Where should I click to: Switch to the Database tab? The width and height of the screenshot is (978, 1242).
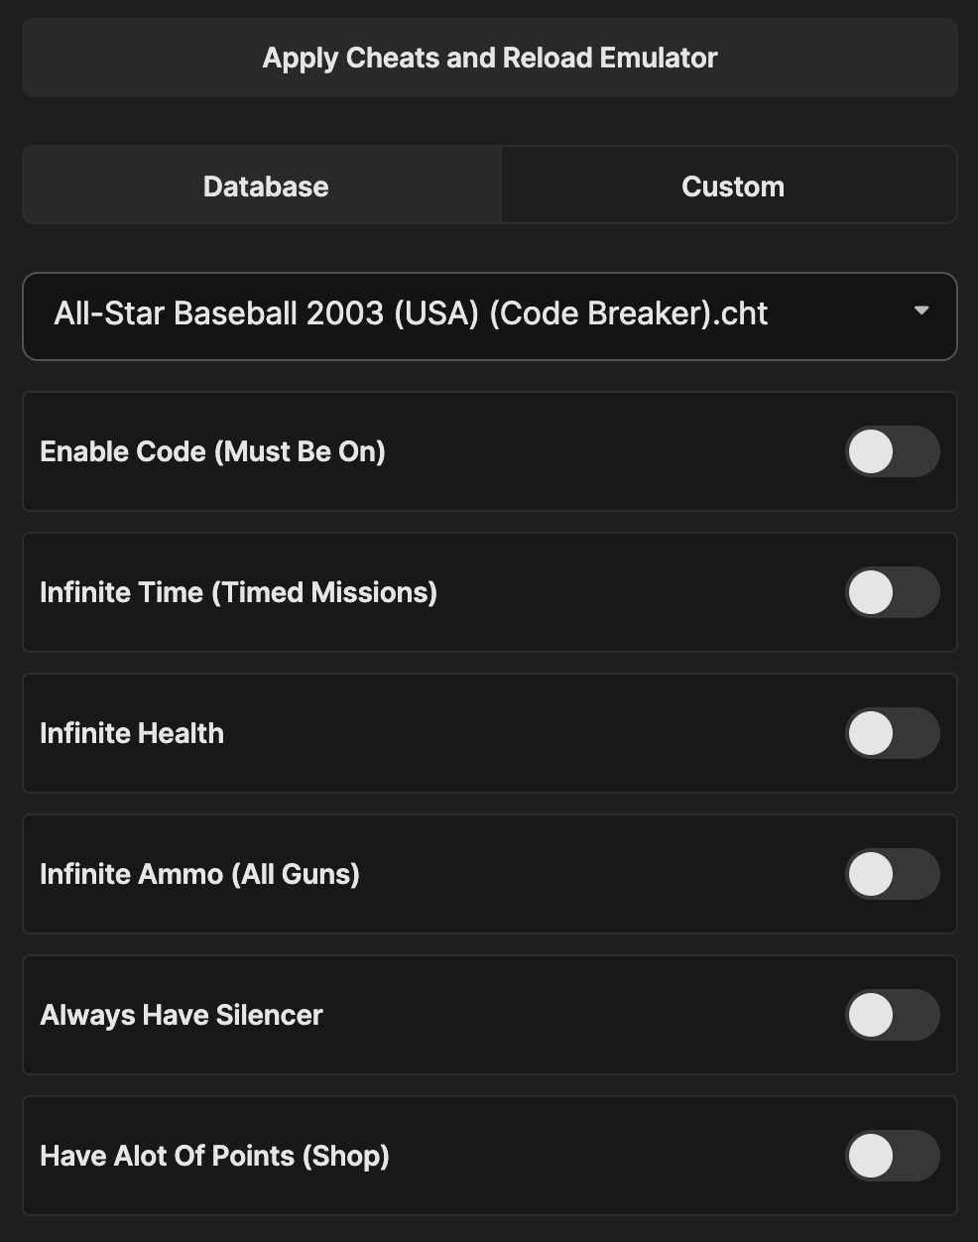tap(265, 186)
